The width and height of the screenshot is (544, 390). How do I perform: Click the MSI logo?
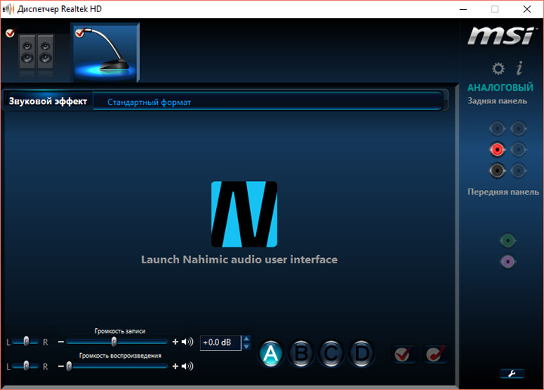pyautogui.click(x=502, y=36)
